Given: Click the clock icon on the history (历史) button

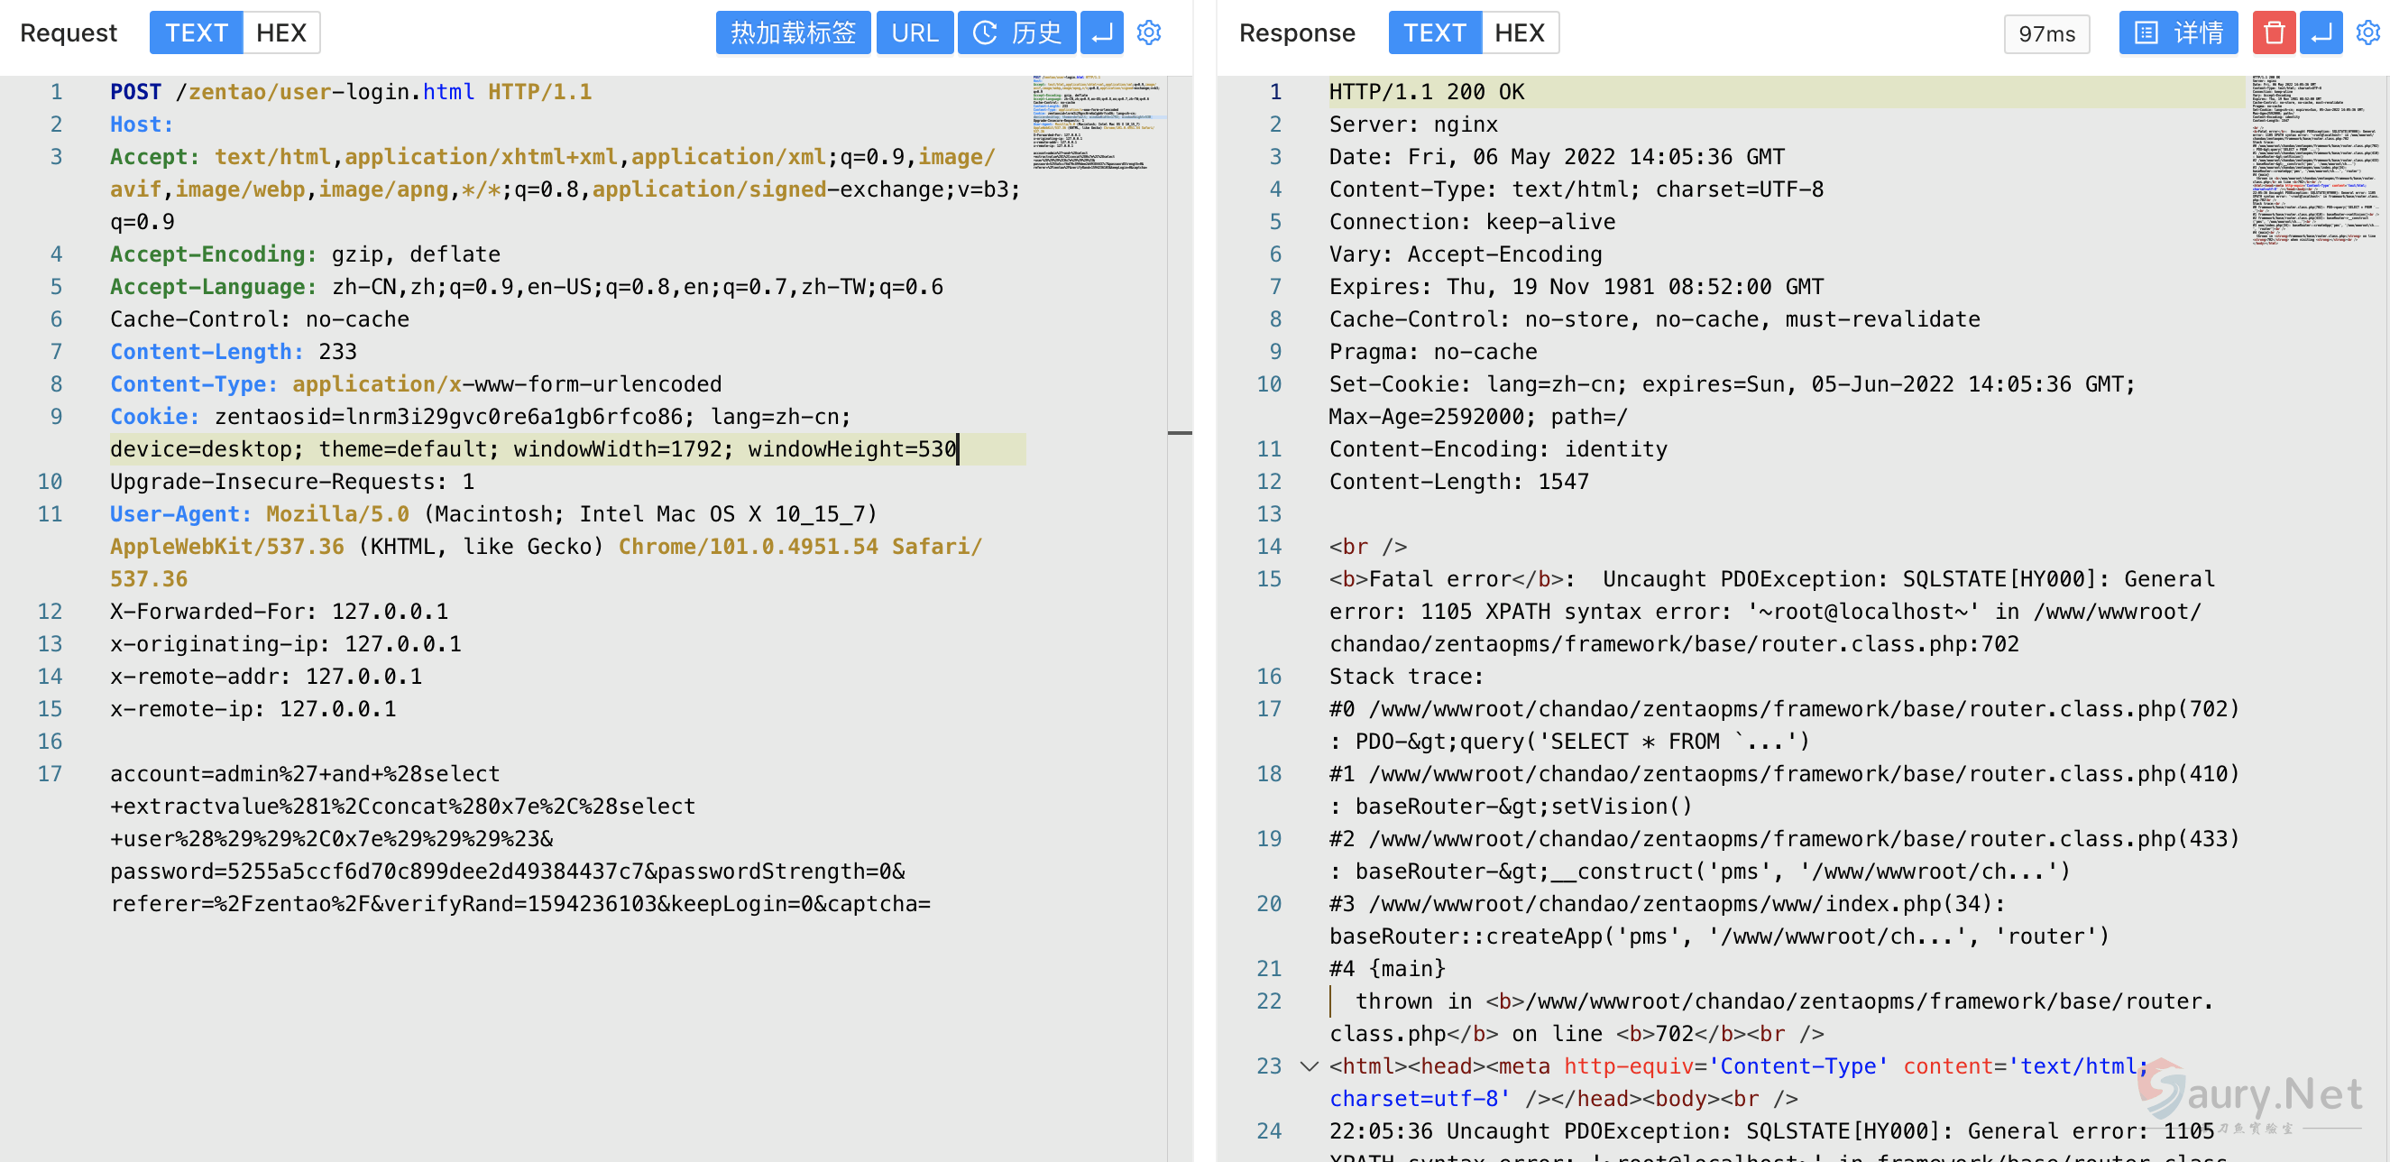Looking at the screenshot, I should 984,33.
